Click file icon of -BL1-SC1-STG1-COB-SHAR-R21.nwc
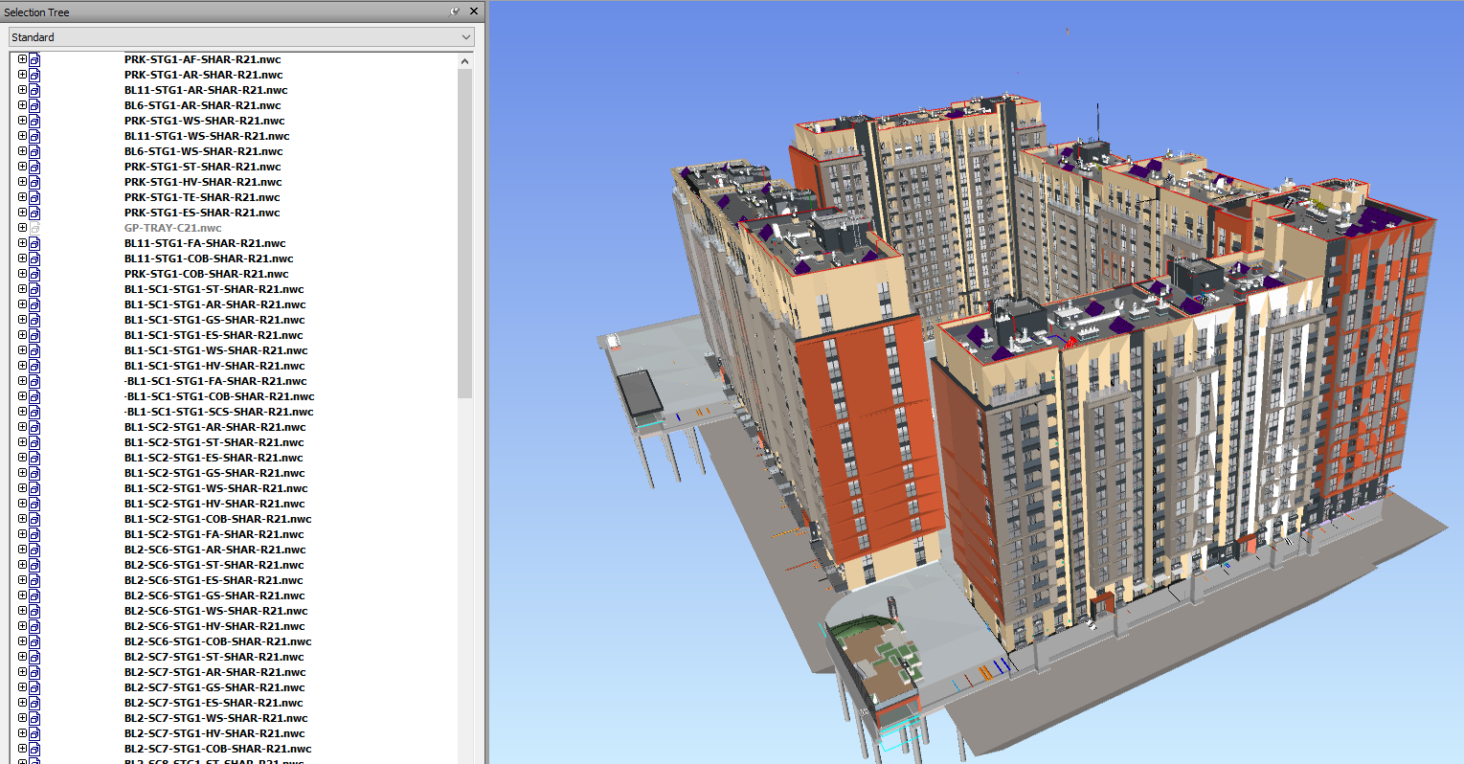Screen dimensions: 1464x764 point(34,396)
